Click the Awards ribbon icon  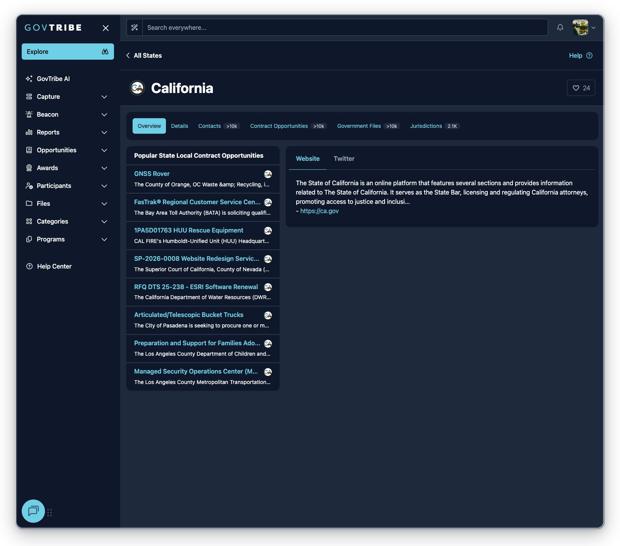tap(29, 168)
